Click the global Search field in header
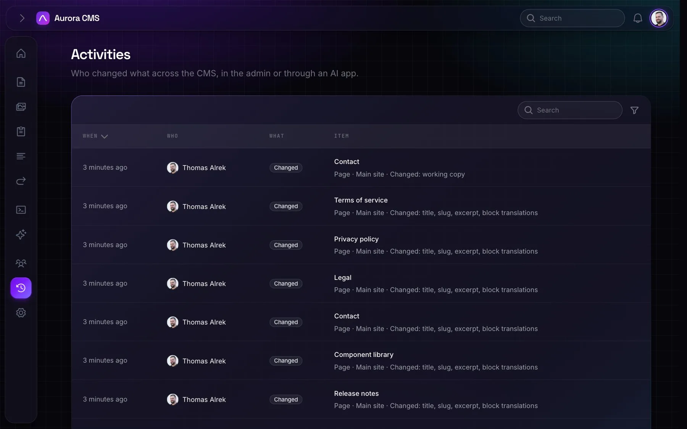 point(572,18)
